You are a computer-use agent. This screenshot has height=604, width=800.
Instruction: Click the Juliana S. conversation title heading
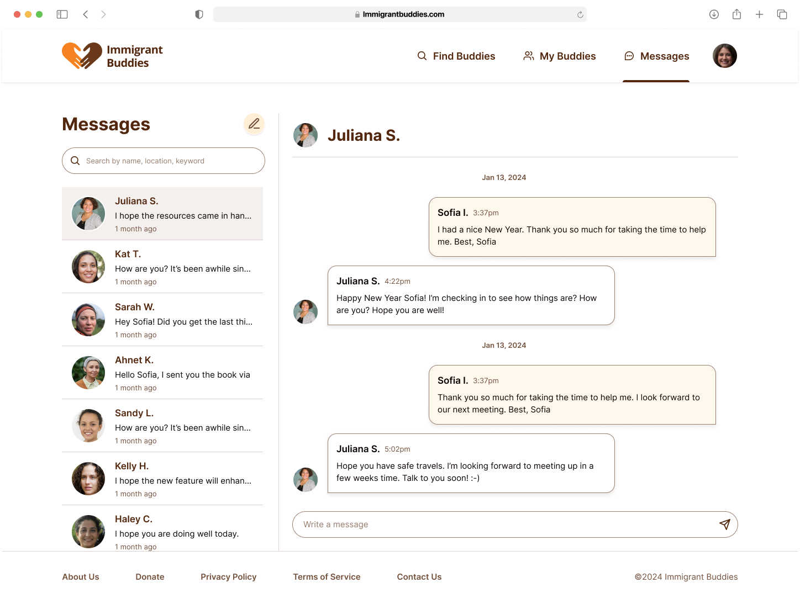click(364, 135)
